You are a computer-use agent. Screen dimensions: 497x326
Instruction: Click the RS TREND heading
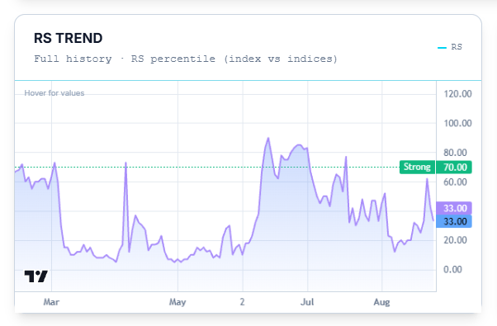[69, 38]
